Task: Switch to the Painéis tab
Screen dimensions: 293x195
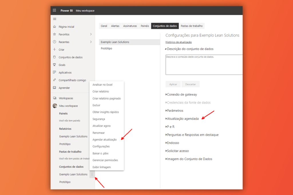Action: pos(145,26)
